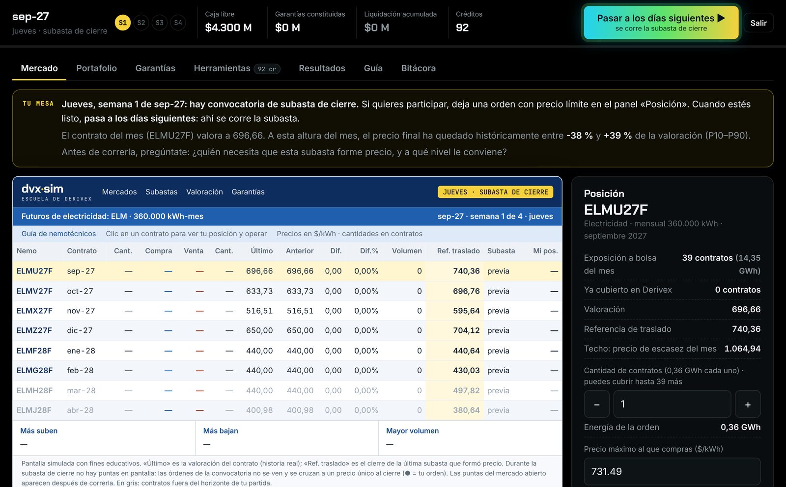Select the S4 week indicator

click(x=178, y=23)
